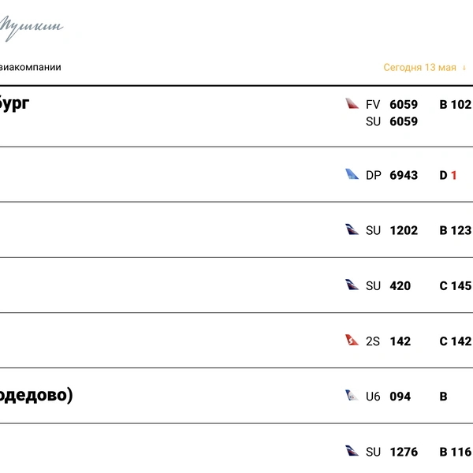Select gate C 145 of flight SU 420
The height and width of the screenshot is (473, 473).
(456, 285)
